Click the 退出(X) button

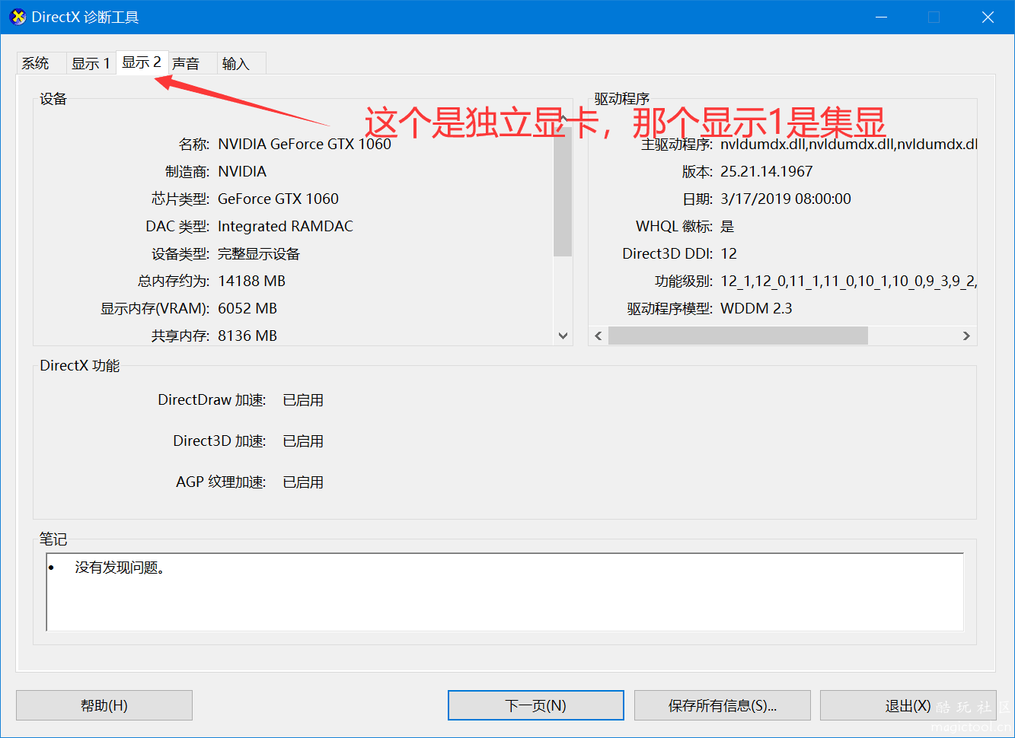908,705
